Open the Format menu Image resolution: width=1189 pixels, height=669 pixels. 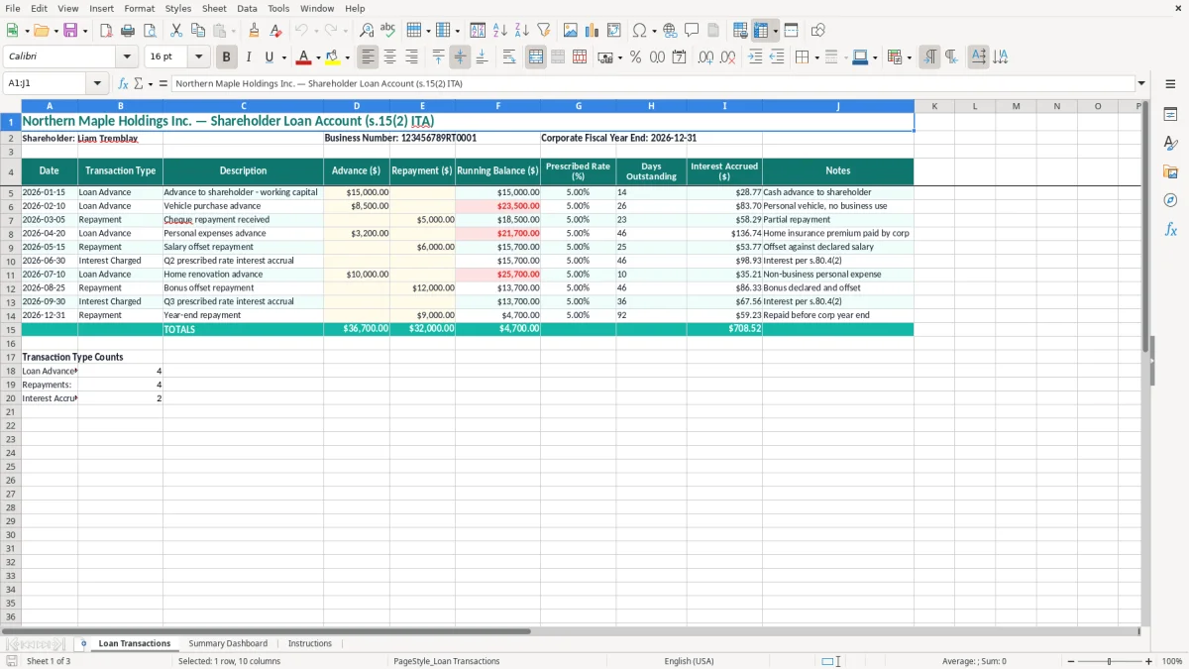pyautogui.click(x=139, y=8)
